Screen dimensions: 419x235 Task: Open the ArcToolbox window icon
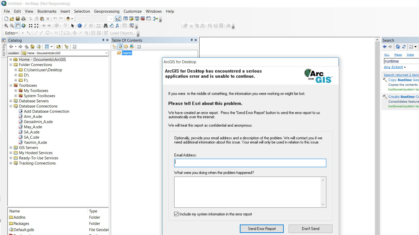tap(143, 19)
